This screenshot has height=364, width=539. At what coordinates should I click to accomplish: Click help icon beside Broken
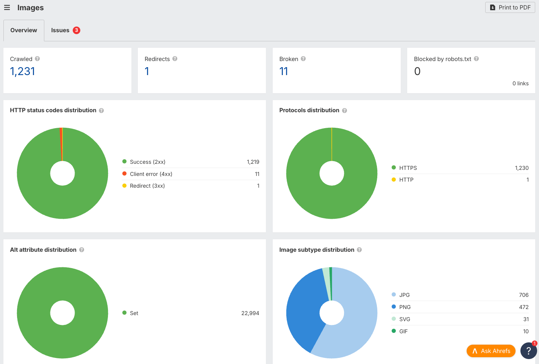pyautogui.click(x=303, y=59)
